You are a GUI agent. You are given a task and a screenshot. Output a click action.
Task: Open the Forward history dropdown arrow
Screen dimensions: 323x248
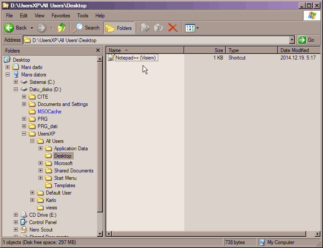click(51, 28)
